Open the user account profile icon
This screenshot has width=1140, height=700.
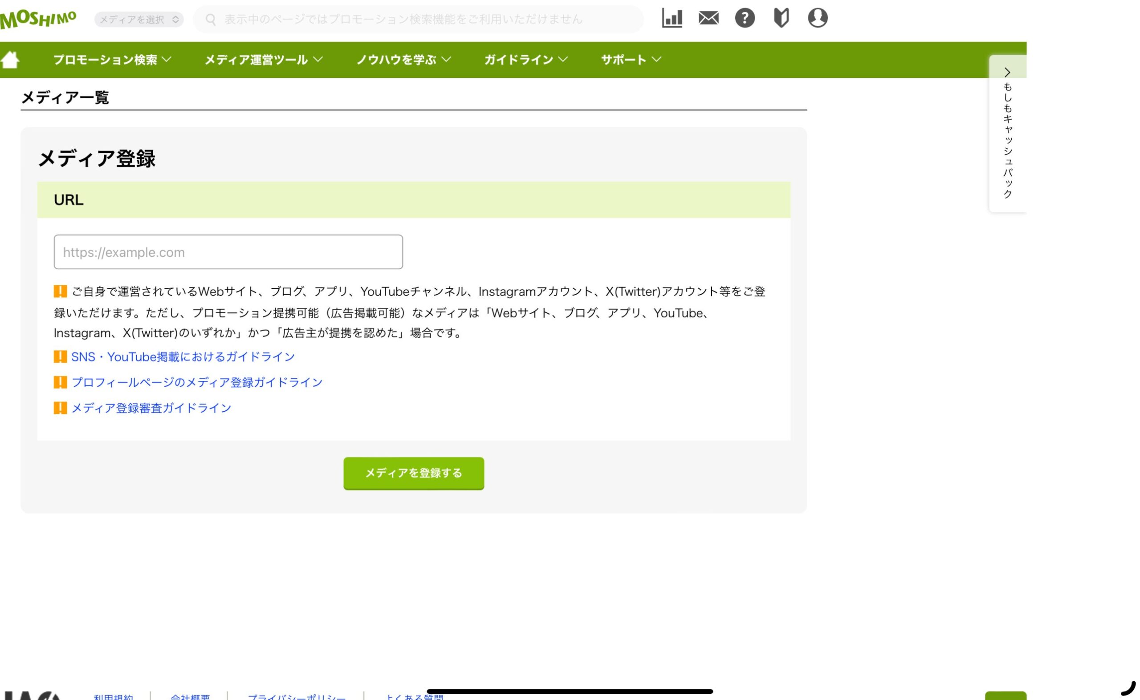[x=818, y=19]
